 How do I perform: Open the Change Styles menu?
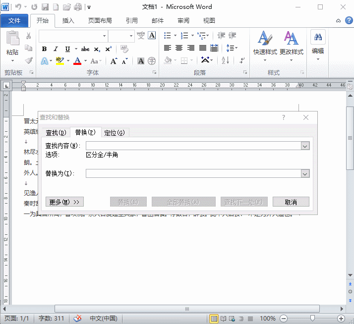click(x=291, y=46)
